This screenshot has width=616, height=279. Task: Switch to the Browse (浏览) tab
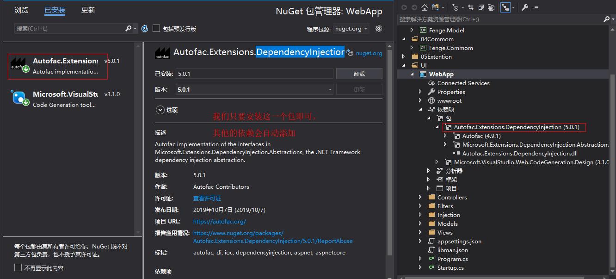click(21, 10)
